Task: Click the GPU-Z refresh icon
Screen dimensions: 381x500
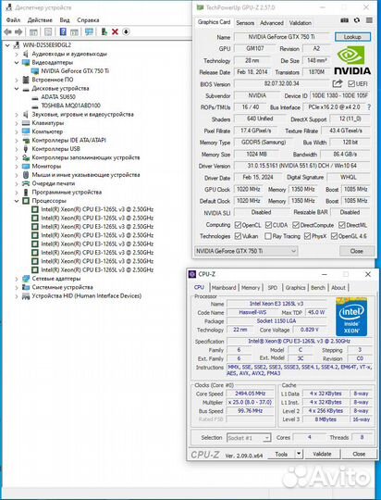Action: [357, 20]
